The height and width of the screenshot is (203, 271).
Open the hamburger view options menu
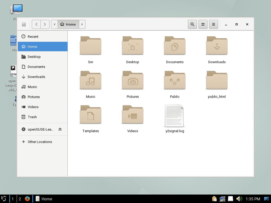(x=214, y=24)
